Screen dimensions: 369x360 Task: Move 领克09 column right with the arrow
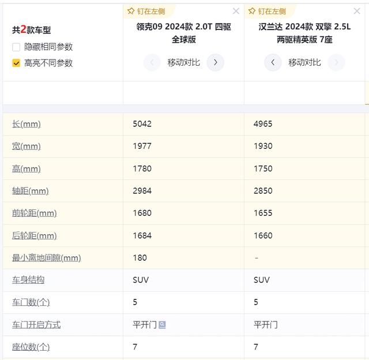[x=215, y=62]
